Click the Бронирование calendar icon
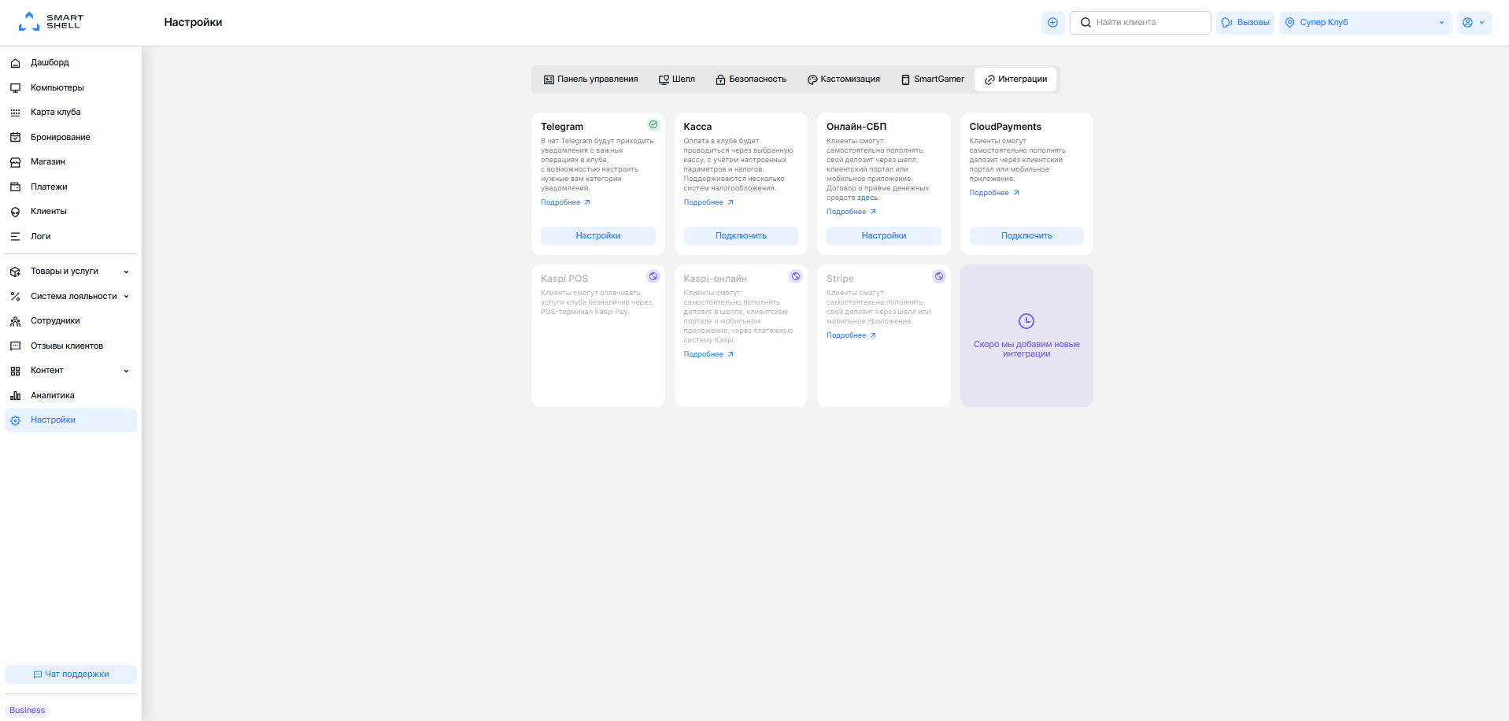 (15, 138)
